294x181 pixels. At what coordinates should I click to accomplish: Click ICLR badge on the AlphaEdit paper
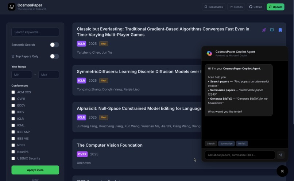pos(81,118)
